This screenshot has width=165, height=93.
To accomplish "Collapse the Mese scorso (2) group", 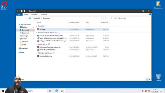I will coord(37,44).
